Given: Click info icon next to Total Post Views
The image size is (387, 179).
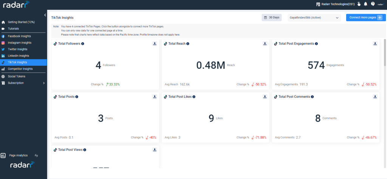Looking at the screenshot, I should [85, 150].
